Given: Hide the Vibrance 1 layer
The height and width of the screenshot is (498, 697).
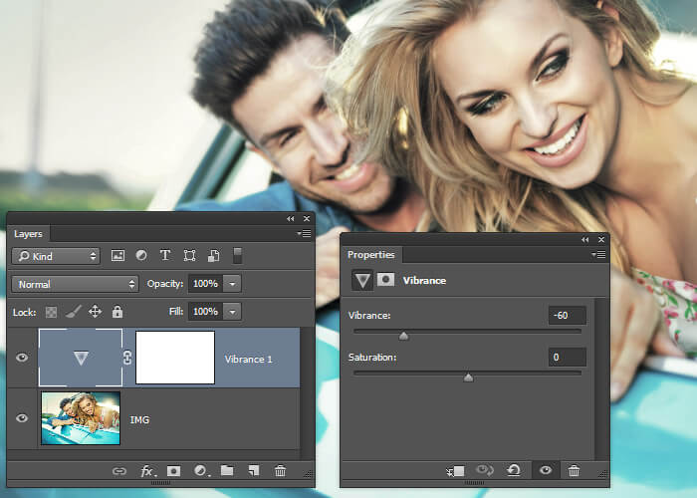Looking at the screenshot, I should click(23, 359).
